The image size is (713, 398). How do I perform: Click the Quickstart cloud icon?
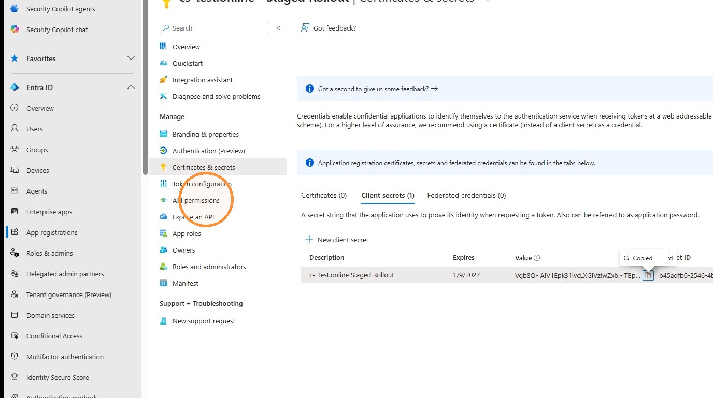pyautogui.click(x=164, y=63)
